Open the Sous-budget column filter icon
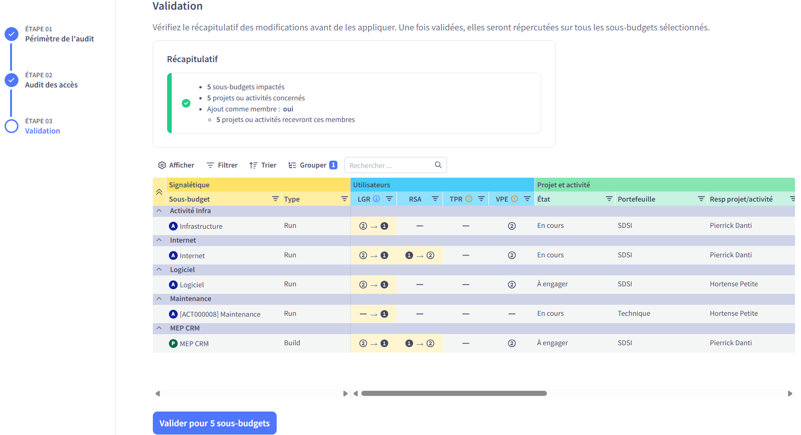 (x=275, y=199)
